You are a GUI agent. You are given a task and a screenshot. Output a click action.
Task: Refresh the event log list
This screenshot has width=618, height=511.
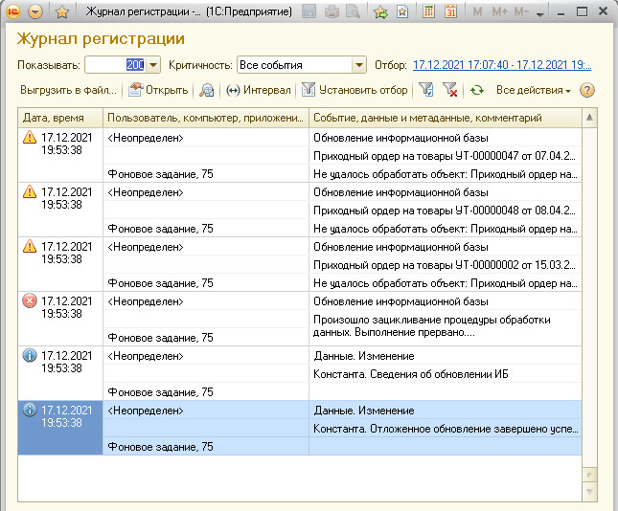coord(476,90)
